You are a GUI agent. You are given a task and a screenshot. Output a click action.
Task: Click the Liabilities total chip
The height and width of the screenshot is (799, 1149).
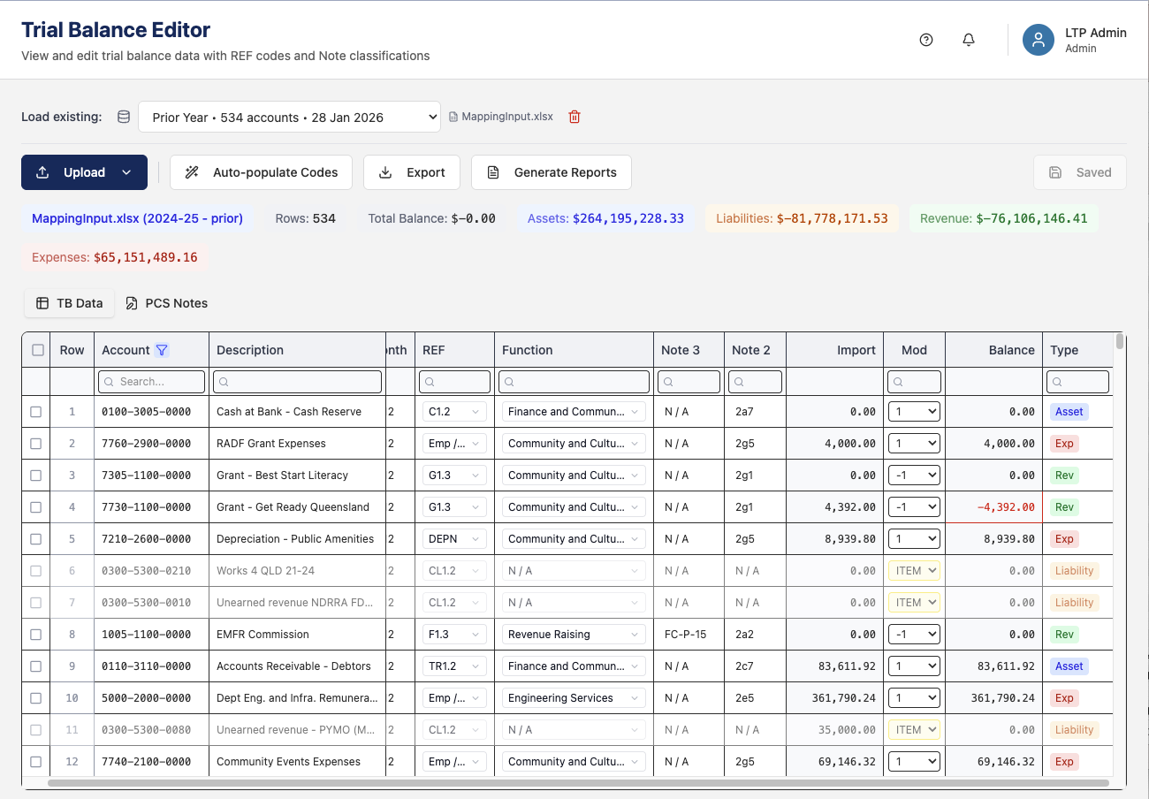pyautogui.click(x=802, y=218)
